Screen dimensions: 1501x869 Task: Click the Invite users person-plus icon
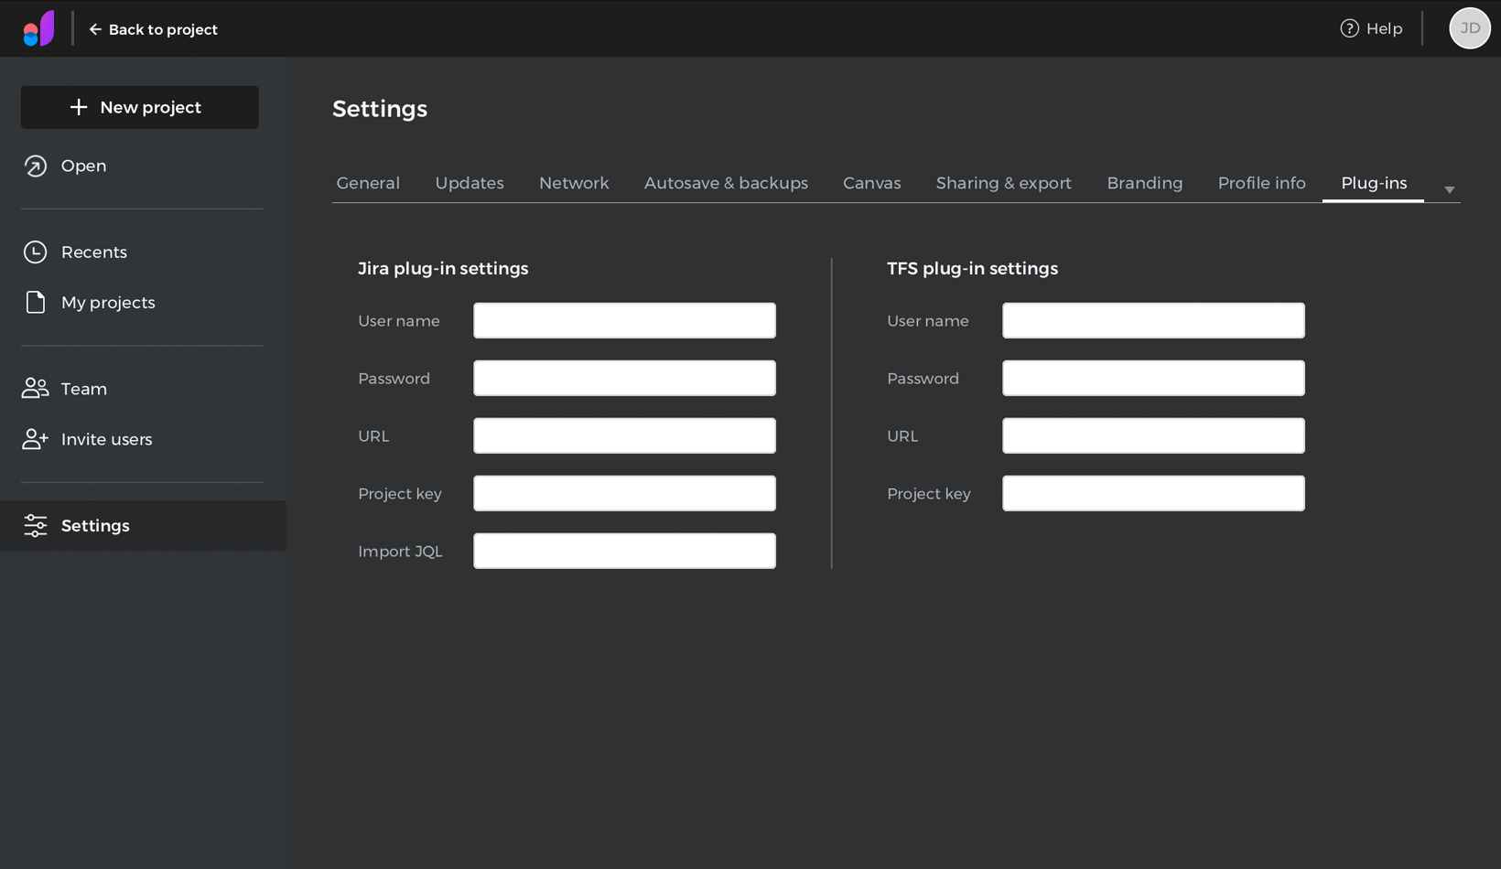pos(35,439)
